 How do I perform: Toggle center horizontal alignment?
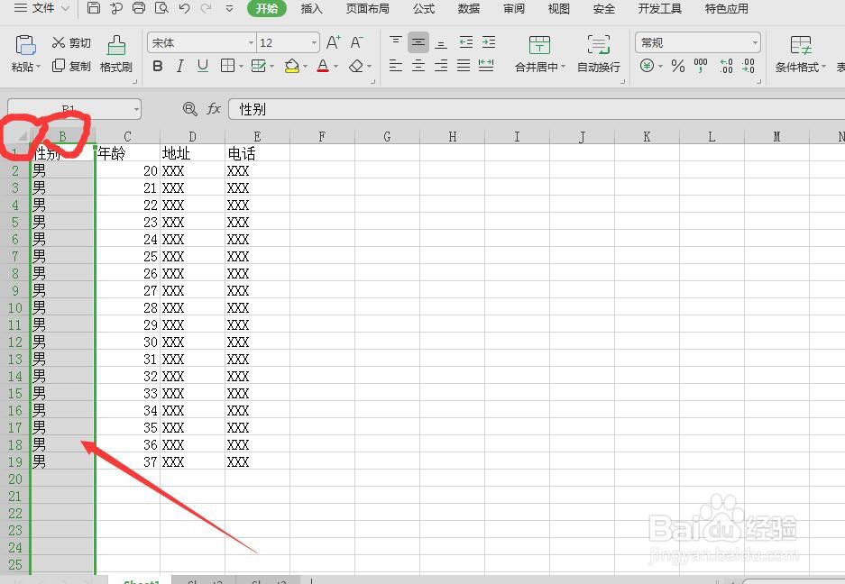click(418, 66)
